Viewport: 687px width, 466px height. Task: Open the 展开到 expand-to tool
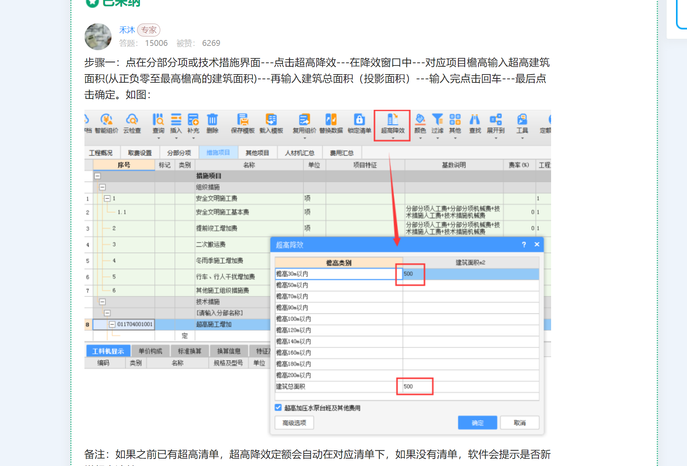point(496,123)
